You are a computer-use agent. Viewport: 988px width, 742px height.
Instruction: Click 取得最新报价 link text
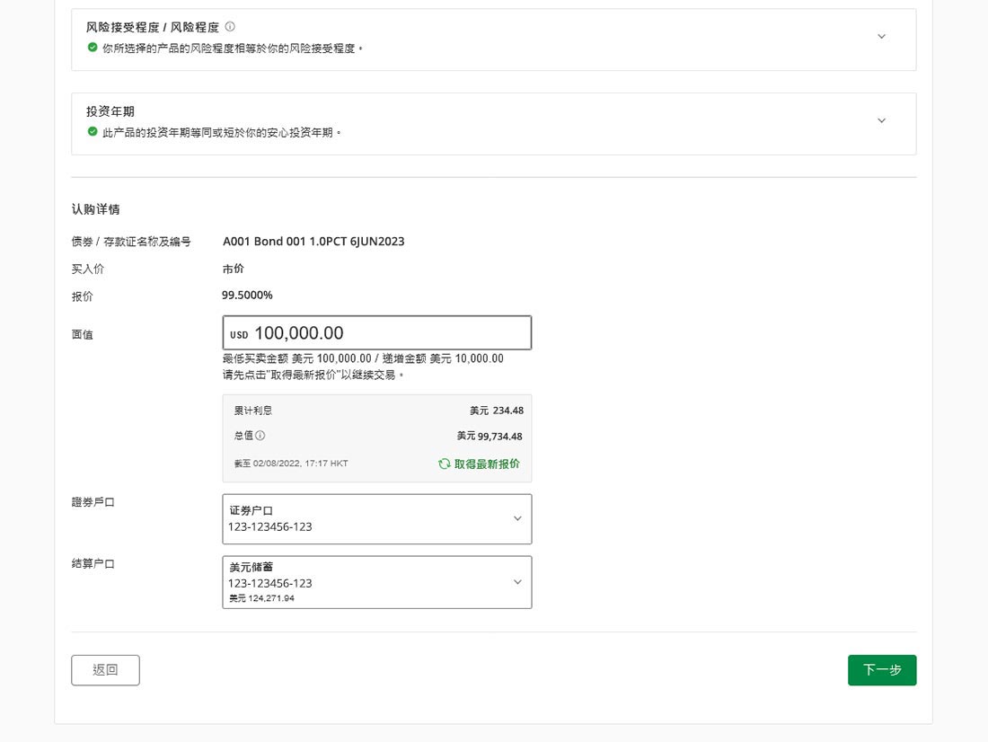pos(487,464)
